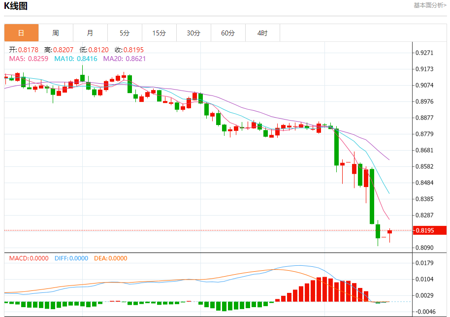The height and width of the screenshot is (317, 450).
Task: Switch to the 4时 interval tab
Action: click(262, 33)
